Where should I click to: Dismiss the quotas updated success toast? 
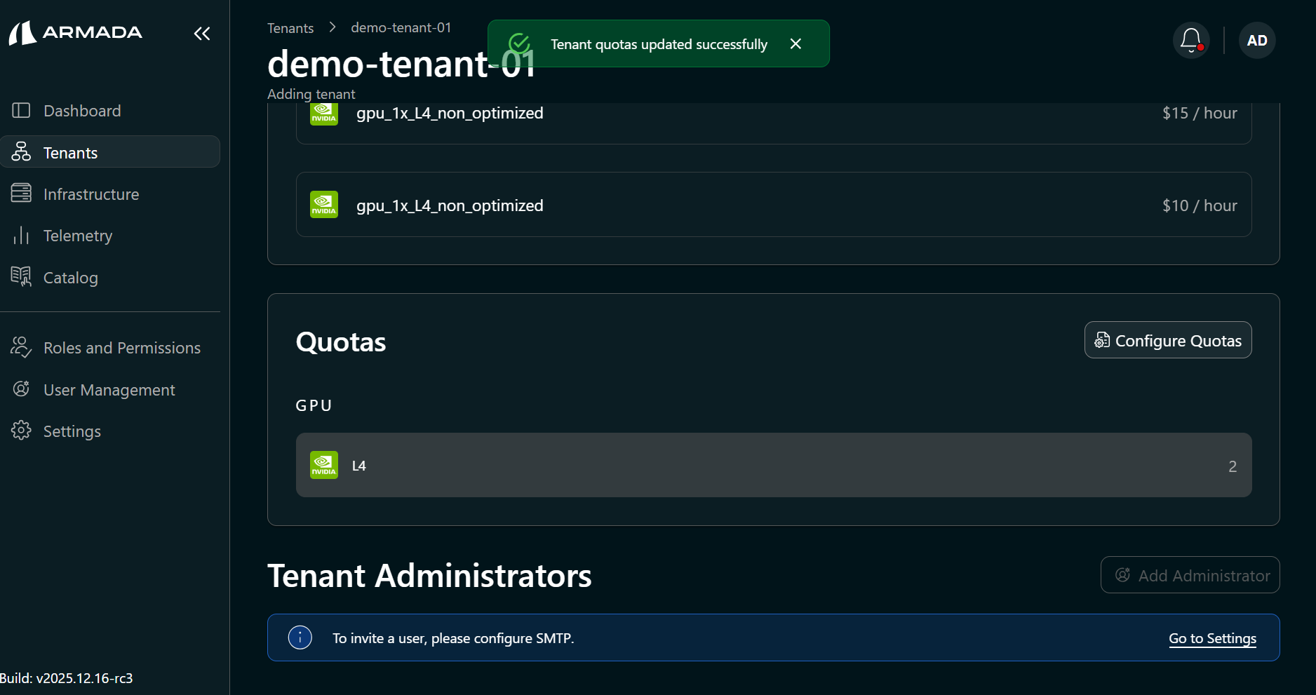tap(795, 43)
